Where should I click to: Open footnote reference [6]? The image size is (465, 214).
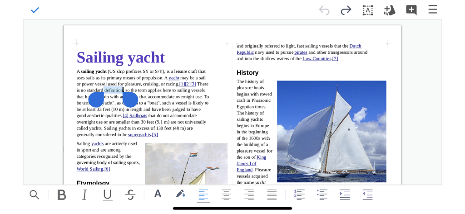pyautogui.click(x=107, y=169)
